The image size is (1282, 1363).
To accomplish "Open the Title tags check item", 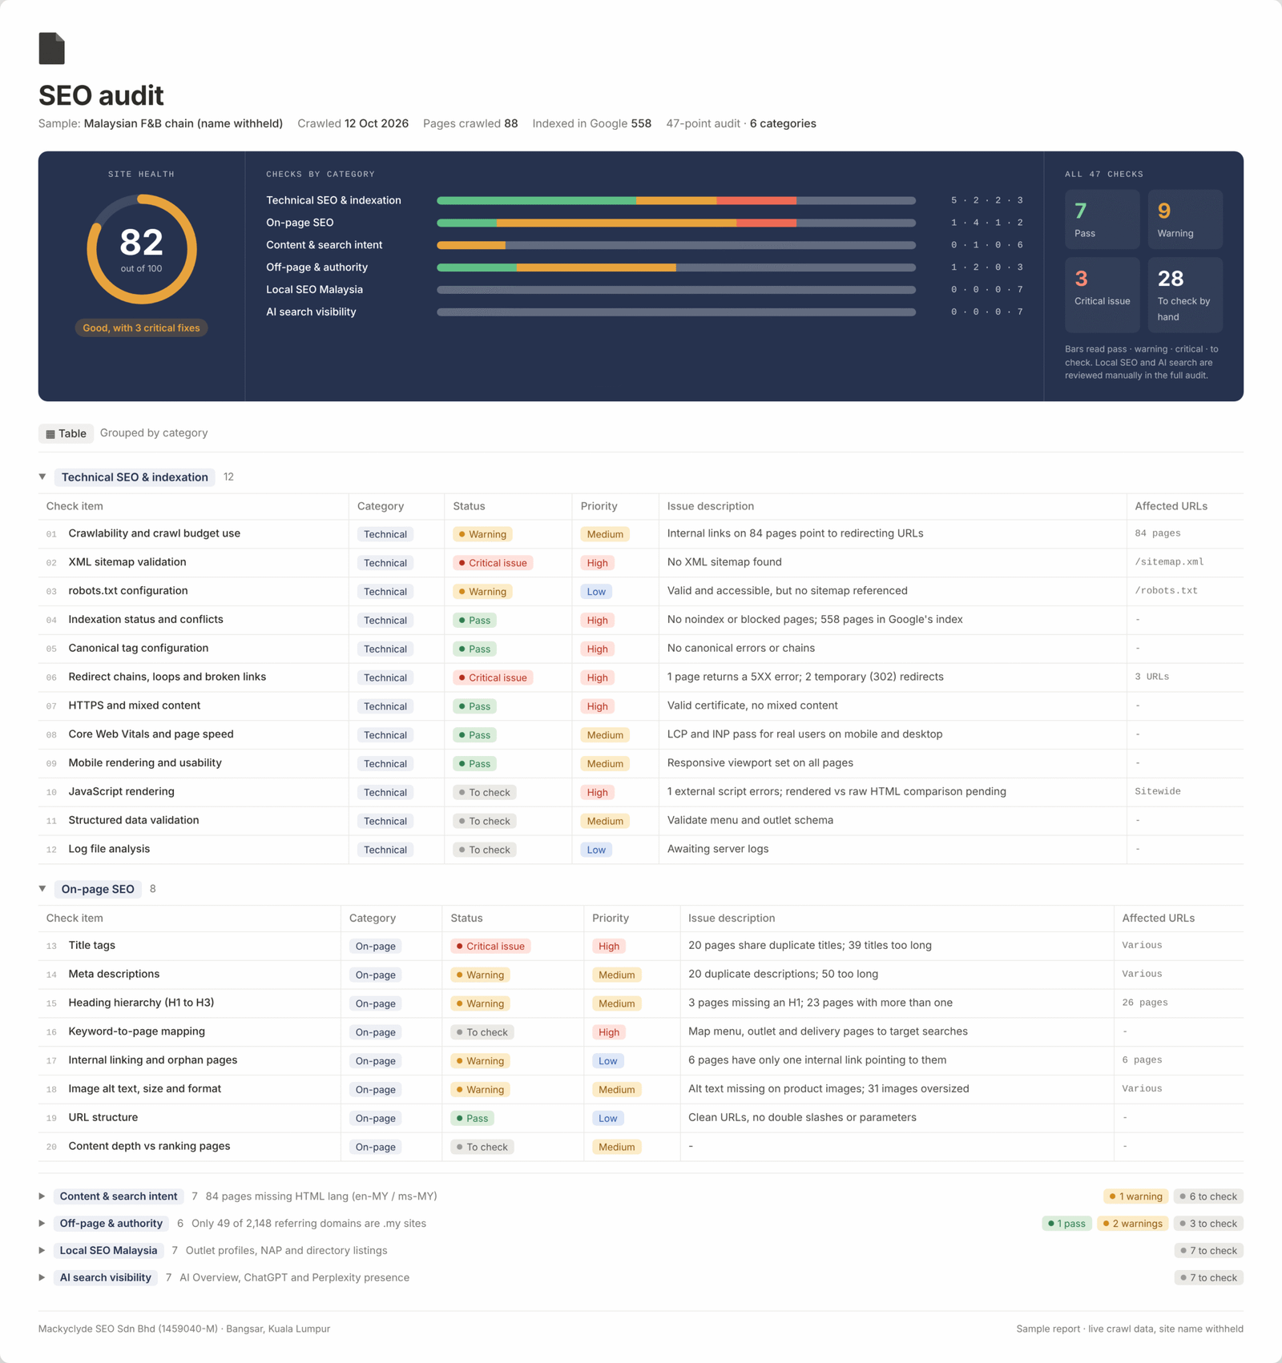I will (91, 945).
